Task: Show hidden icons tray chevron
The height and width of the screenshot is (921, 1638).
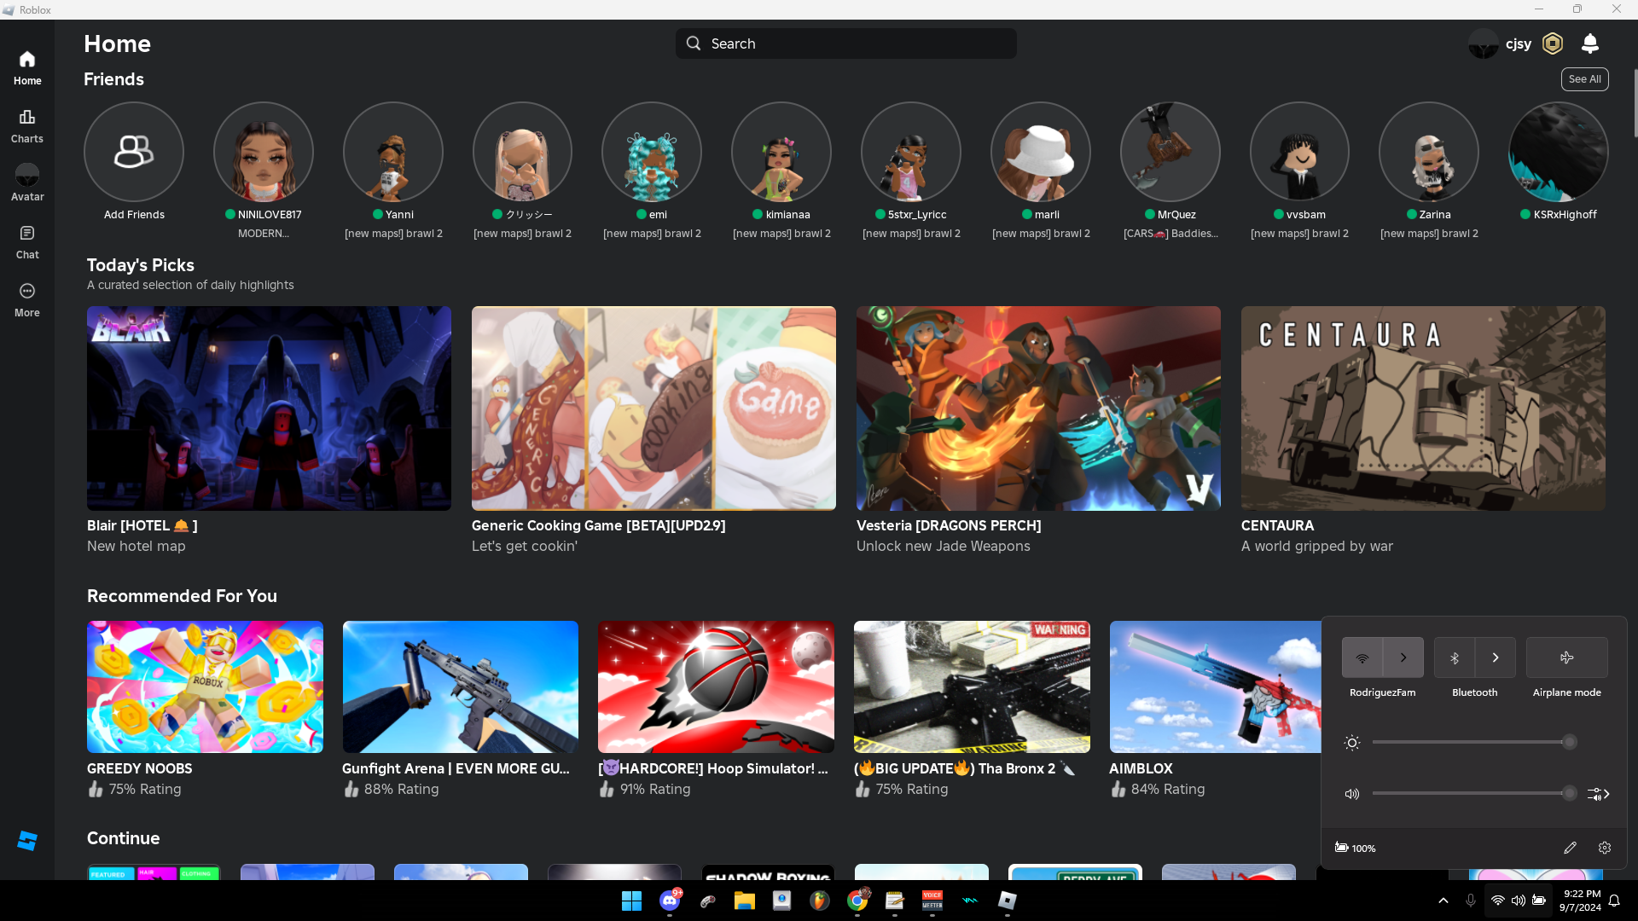Action: click(1443, 901)
